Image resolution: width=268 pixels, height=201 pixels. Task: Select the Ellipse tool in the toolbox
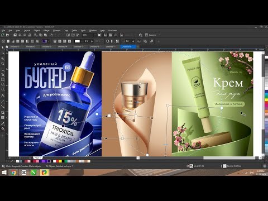coord(3,84)
